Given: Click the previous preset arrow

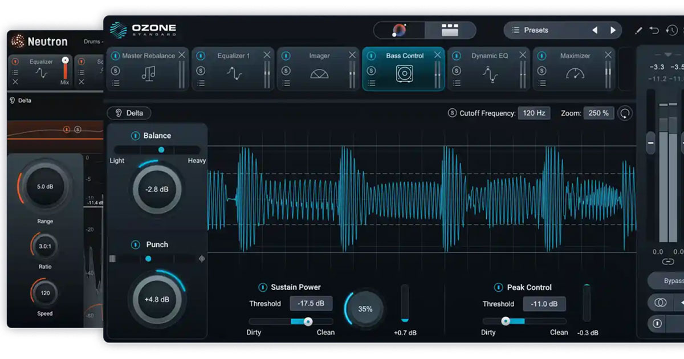Looking at the screenshot, I should click(596, 30).
